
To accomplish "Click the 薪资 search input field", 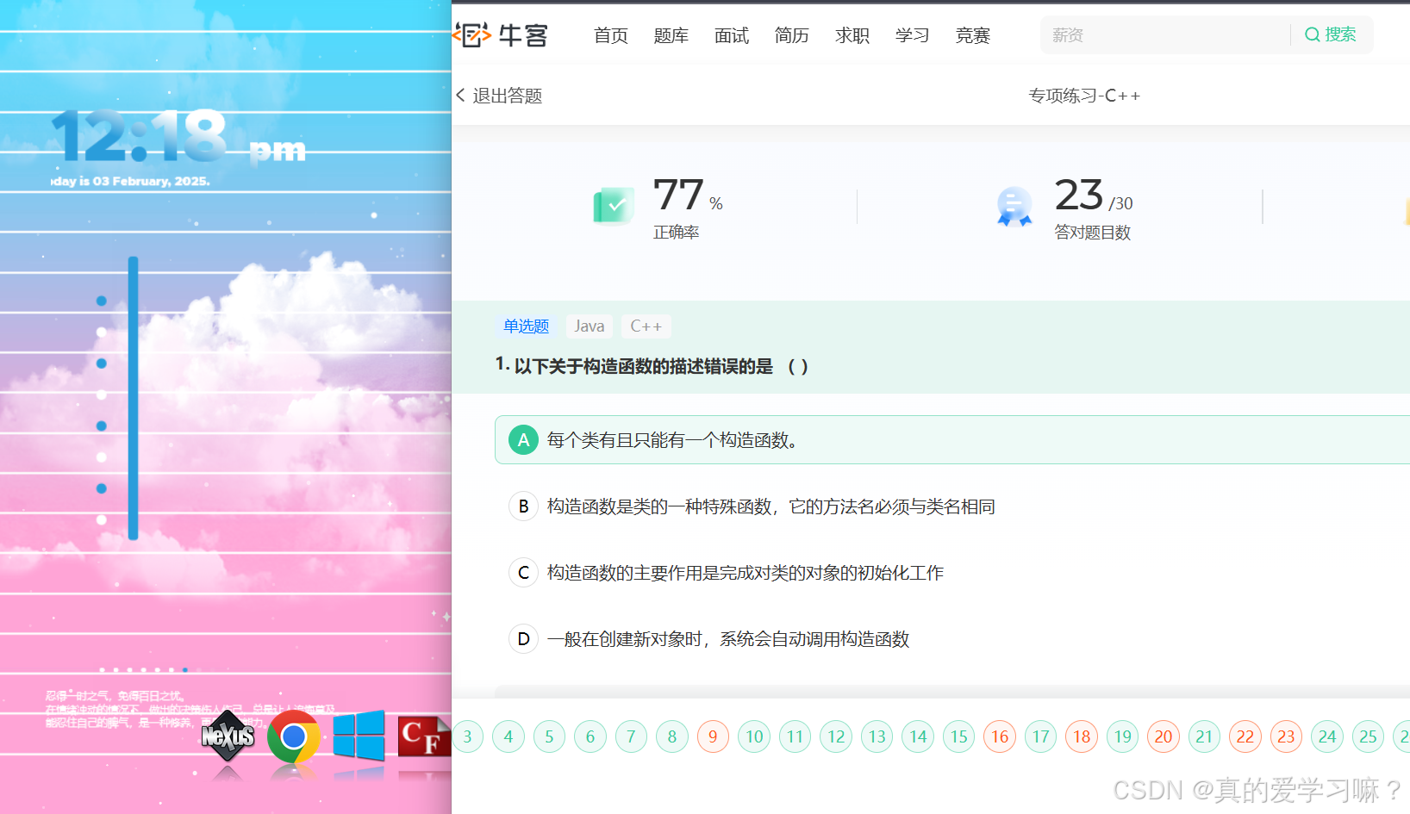I will pos(1146,34).
